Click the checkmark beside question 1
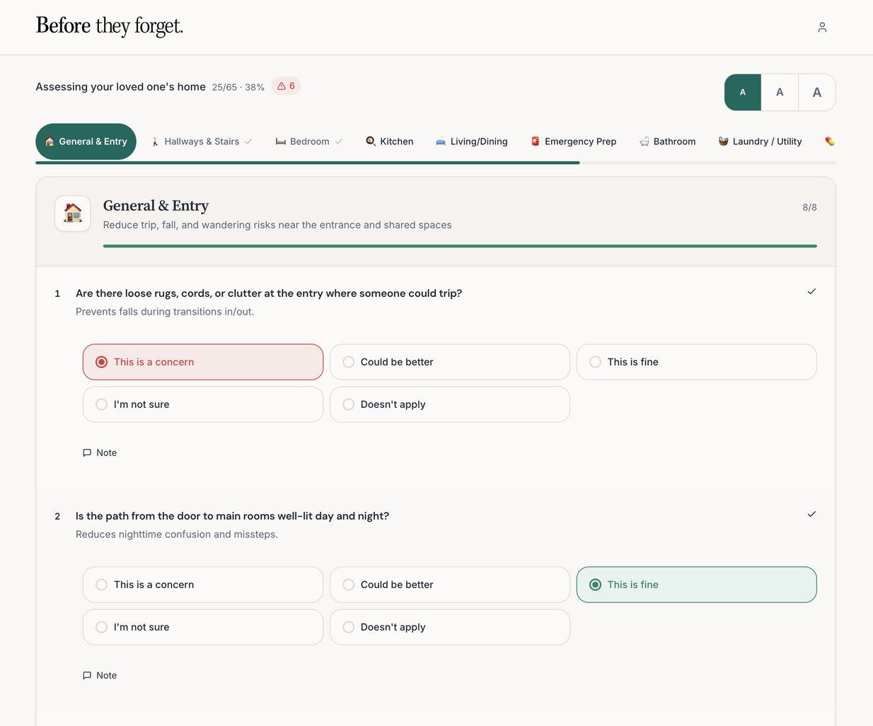The width and height of the screenshot is (873, 726). pyautogui.click(x=811, y=291)
